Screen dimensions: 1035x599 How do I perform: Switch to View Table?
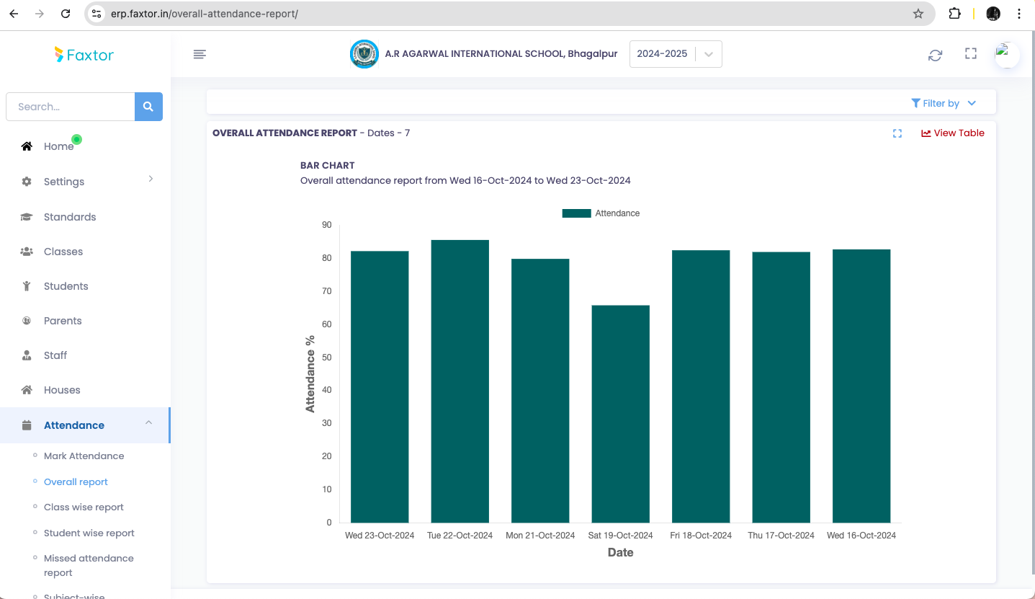(952, 133)
